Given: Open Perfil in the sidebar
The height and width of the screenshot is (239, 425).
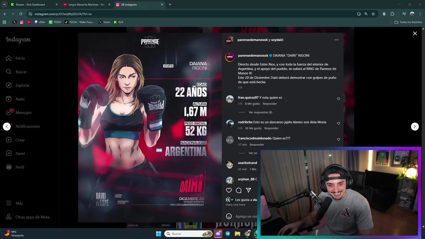Looking at the screenshot, I should tap(15, 167).
